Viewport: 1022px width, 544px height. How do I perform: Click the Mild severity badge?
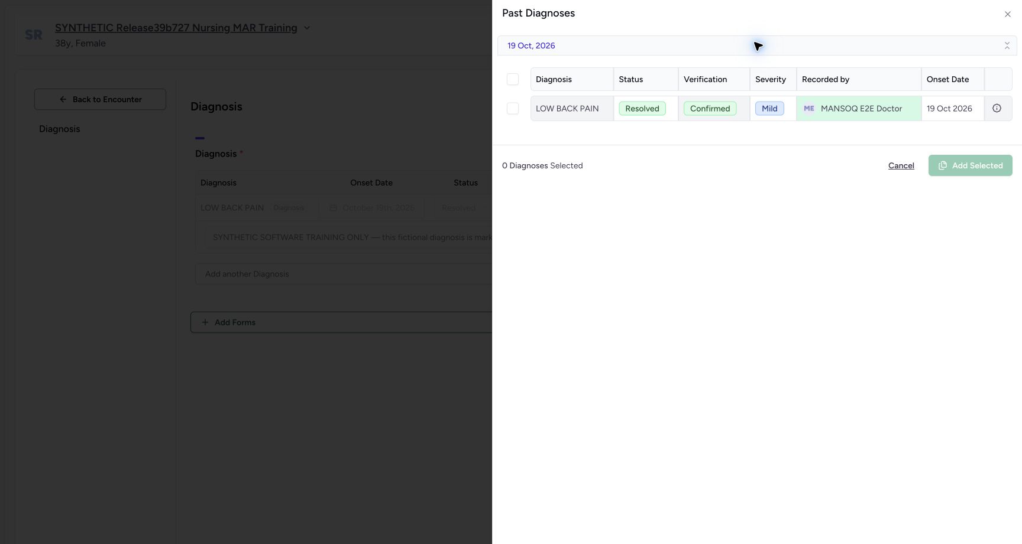coord(769,109)
